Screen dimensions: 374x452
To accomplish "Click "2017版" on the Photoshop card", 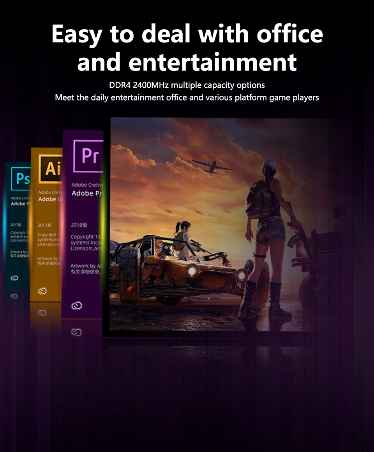I will 16,224.
